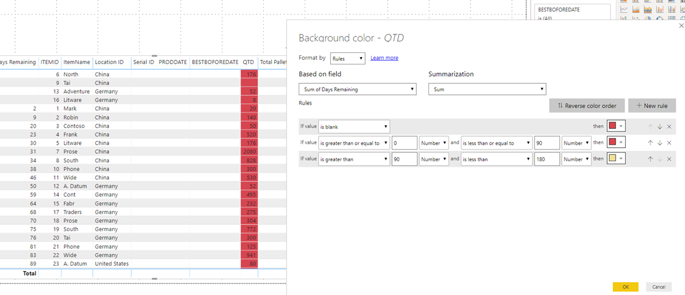Move the 'is blank' rule down

(x=659, y=127)
